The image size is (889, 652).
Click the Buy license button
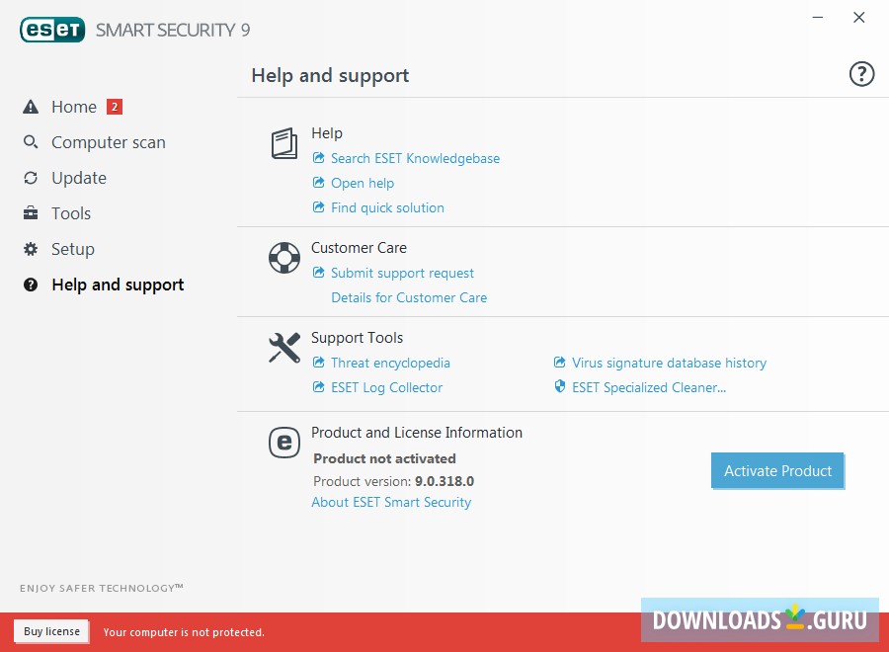(x=51, y=631)
